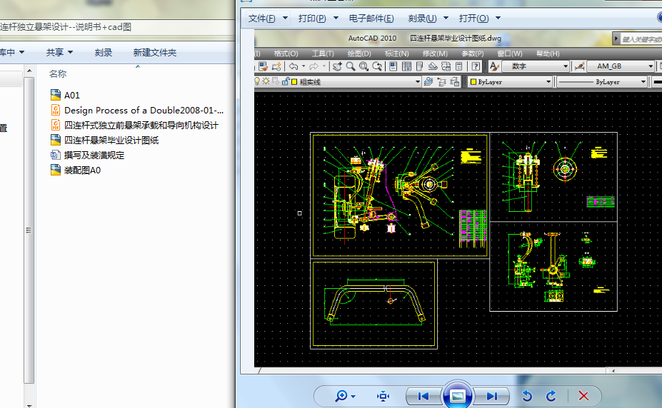Toggle the layer lightbulb on/off icon

tap(257, 81)
